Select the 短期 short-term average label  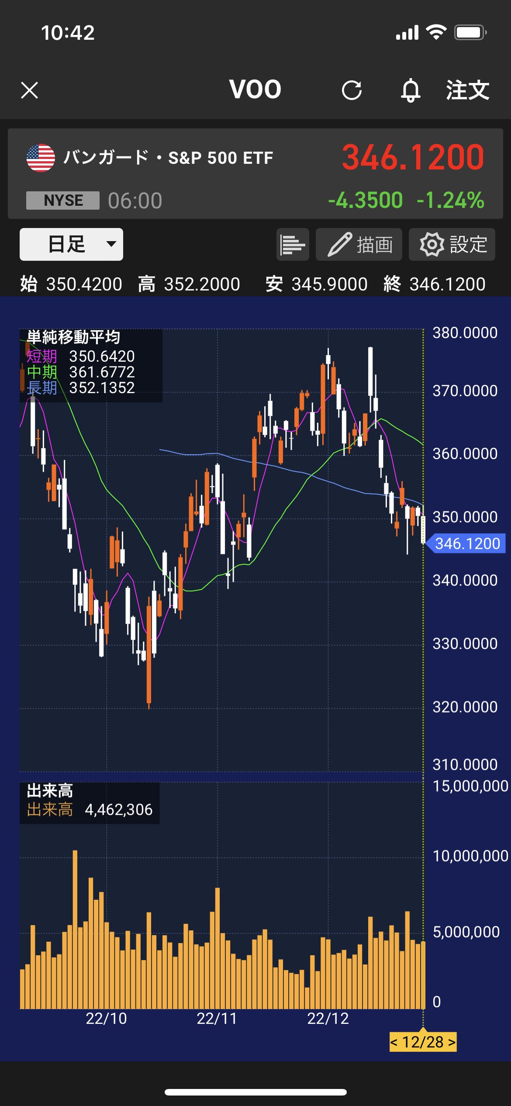pos(41,356)
